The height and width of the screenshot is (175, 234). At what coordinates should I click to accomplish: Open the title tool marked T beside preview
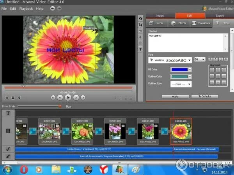(140, 49)
